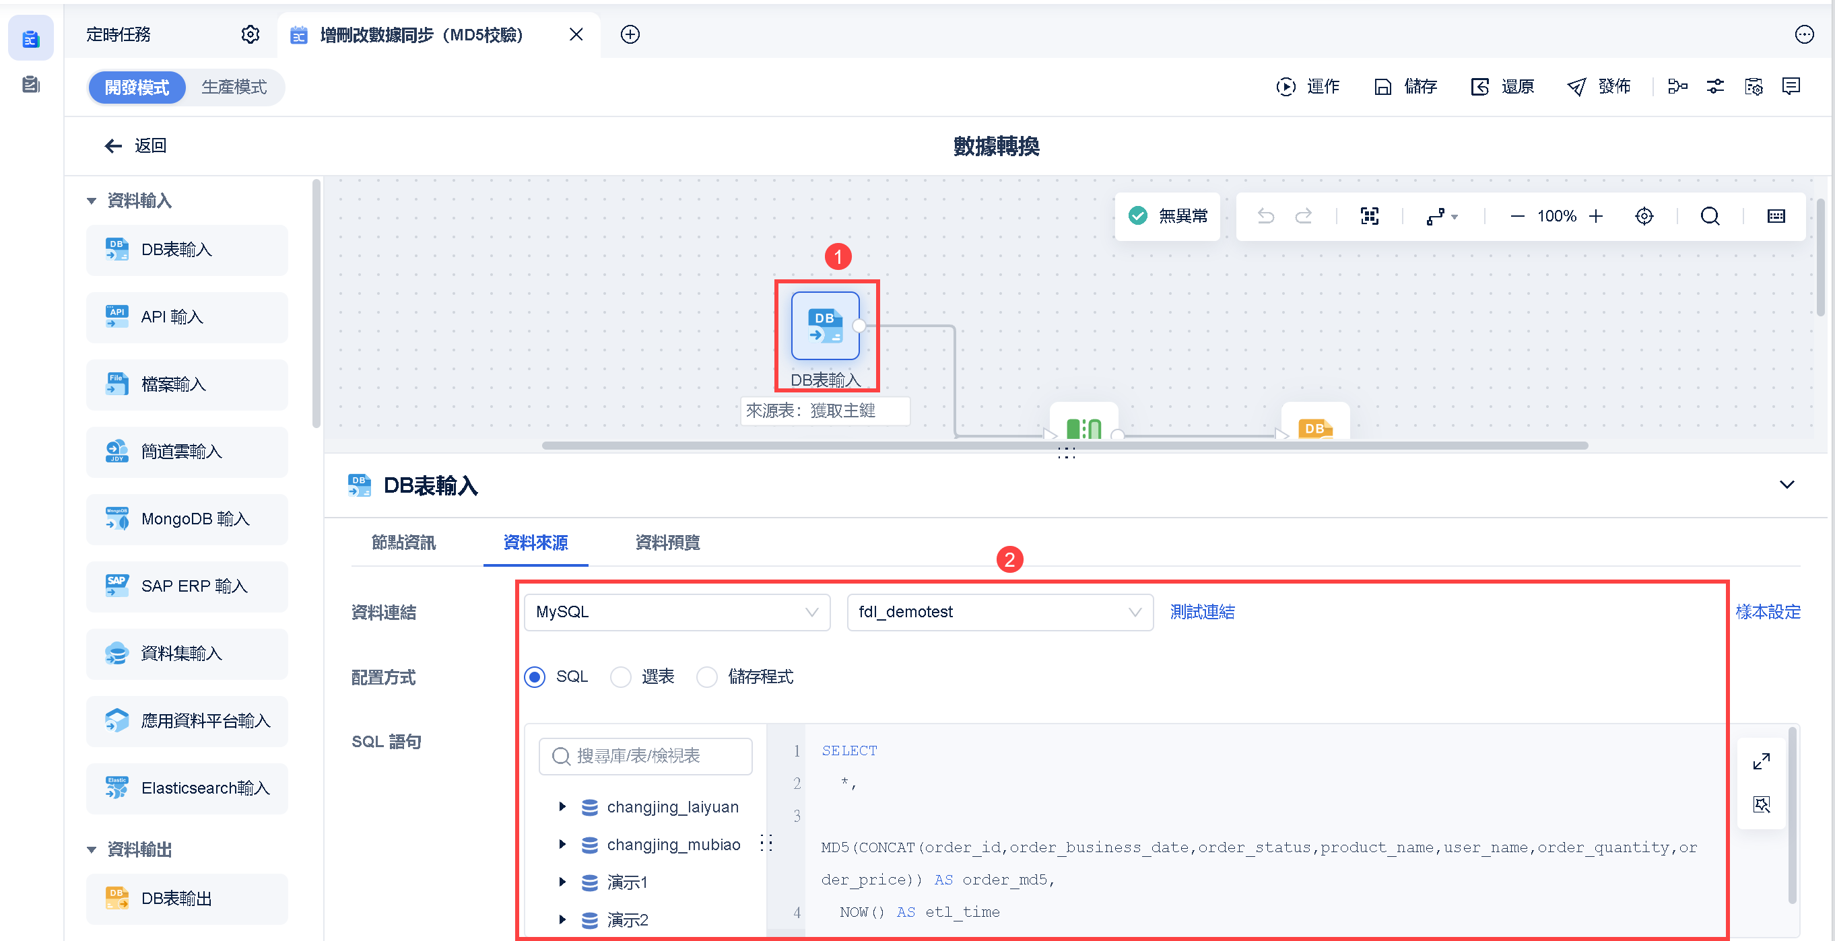The image size is (1835, 941).
Task: Expand the changjing_laiyuan database tree node
Action: pyautogui.click(x=562, y=806)
